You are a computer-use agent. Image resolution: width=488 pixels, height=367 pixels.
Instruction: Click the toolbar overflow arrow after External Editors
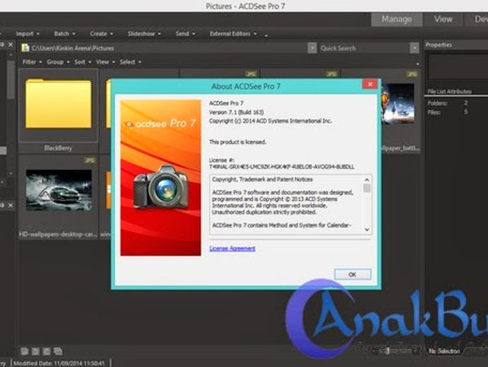[266, 35]
